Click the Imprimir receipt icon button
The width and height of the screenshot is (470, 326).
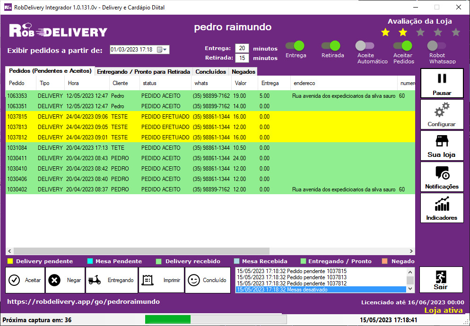point(148,280)
